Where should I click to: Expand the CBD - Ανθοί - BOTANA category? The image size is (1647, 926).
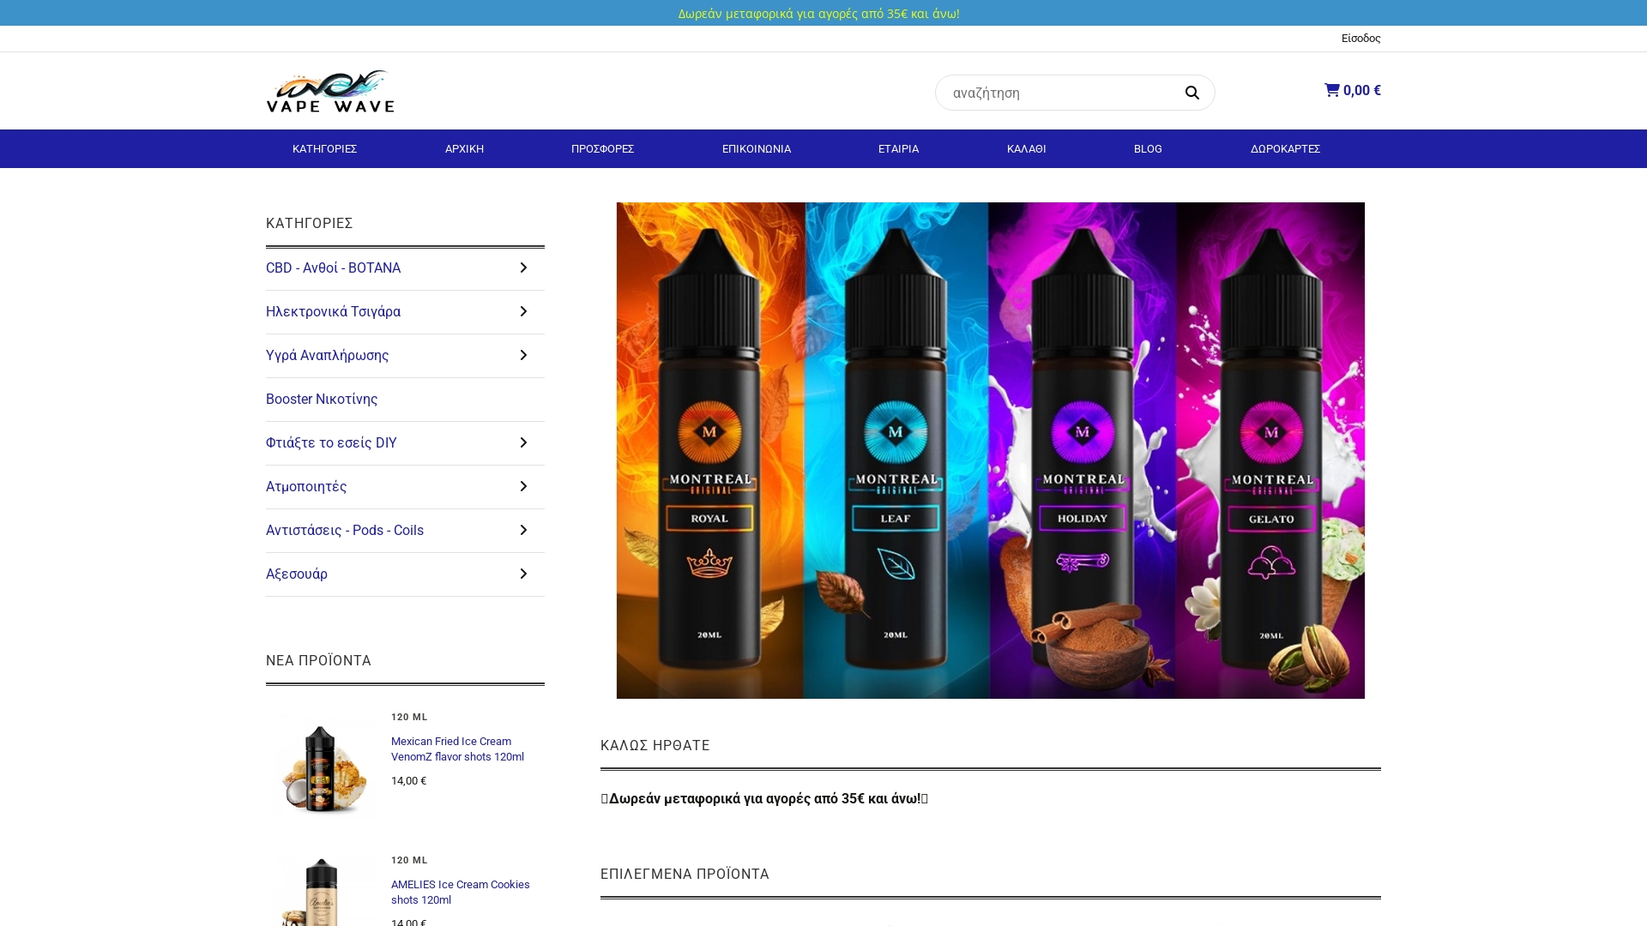(523, 268)
